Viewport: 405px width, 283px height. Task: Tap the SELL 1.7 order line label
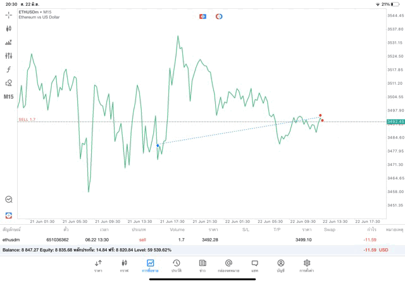click(x=27, y=119)
